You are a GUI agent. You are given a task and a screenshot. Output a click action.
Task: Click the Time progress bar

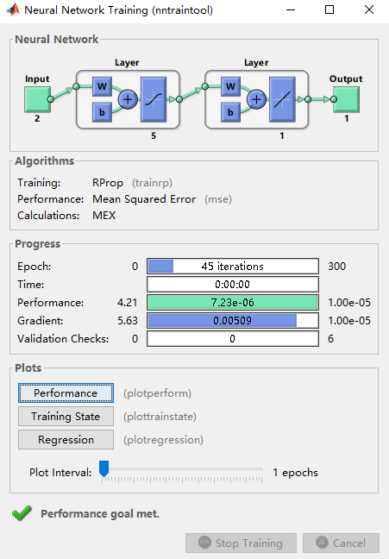233,284
